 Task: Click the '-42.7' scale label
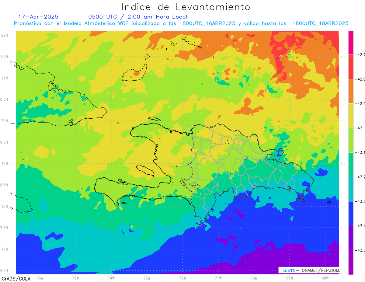coord(360,55)
